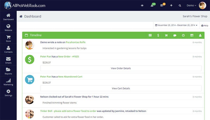Image resolution: width=210 pixels, height=120 pixels.
Task: Click the home icon beside Dashboard title
Action: click(21, 16)
